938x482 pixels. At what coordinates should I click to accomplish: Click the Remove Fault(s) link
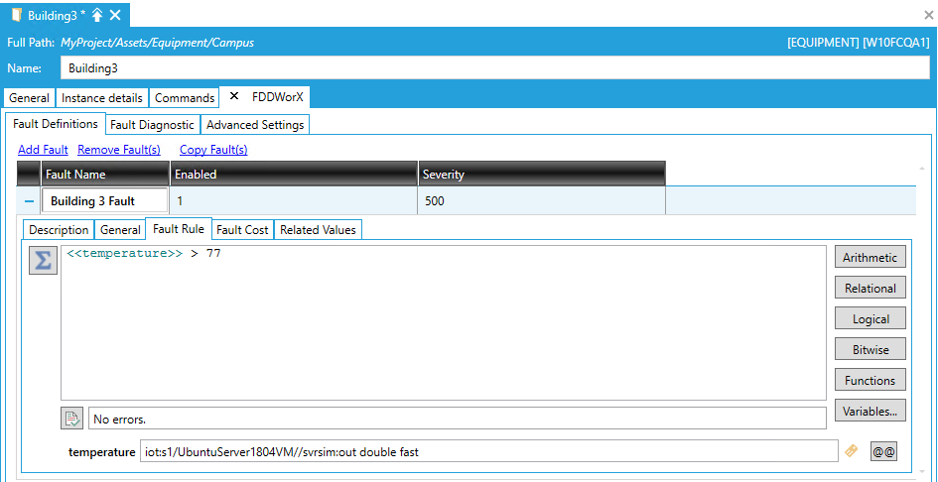[x=119, y=150]
